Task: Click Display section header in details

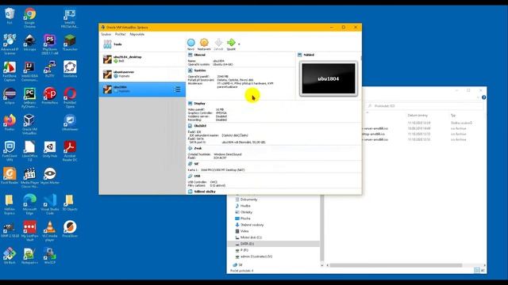Action: pos(199,104)
